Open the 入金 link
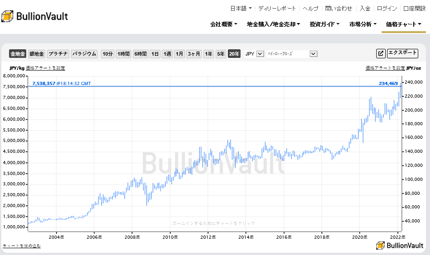 365,9
